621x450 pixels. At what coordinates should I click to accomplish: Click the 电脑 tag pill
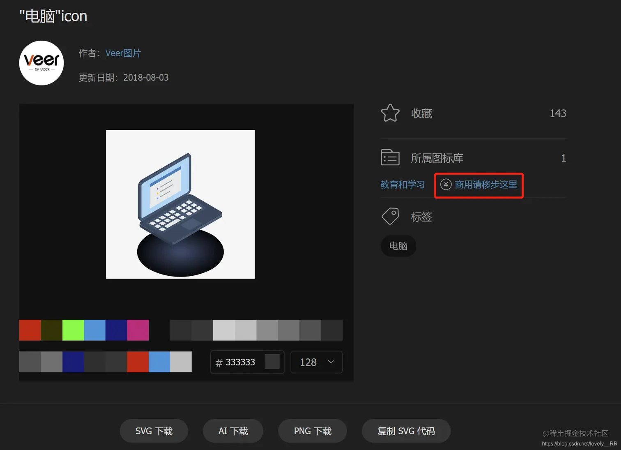coord(398,246)
